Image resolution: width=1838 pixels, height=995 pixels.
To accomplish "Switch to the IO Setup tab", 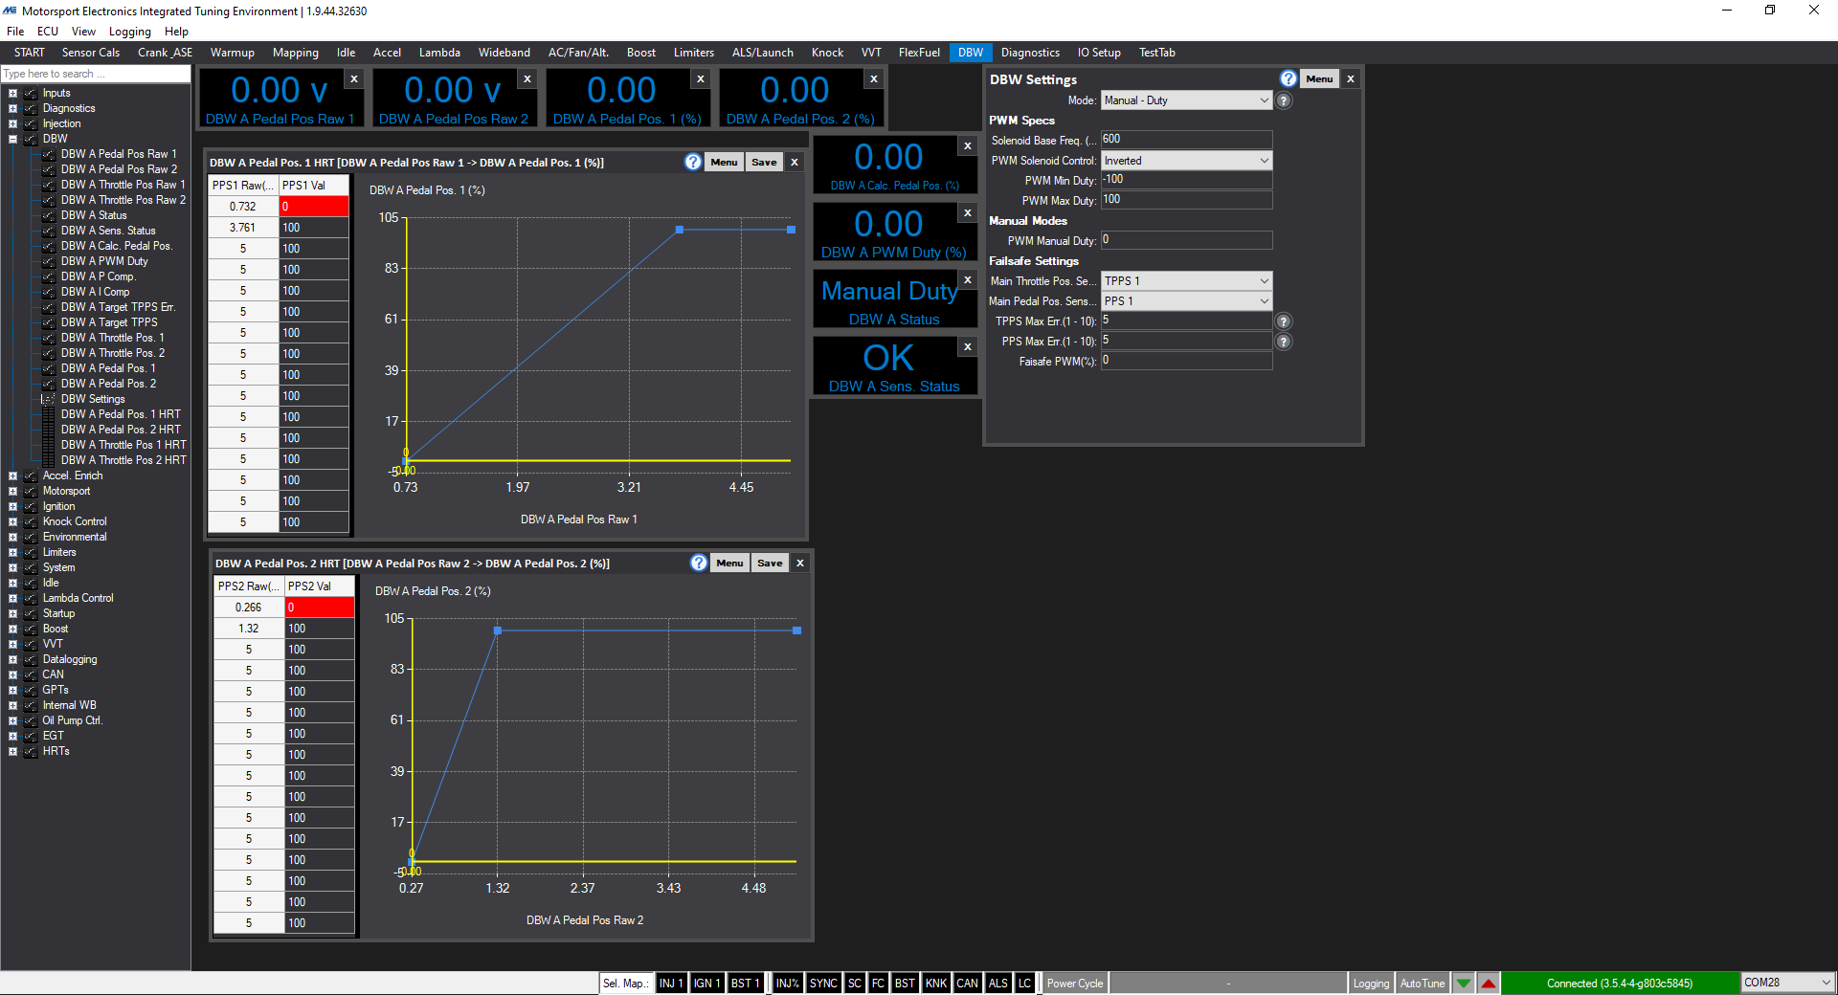I will (1099, 53).
